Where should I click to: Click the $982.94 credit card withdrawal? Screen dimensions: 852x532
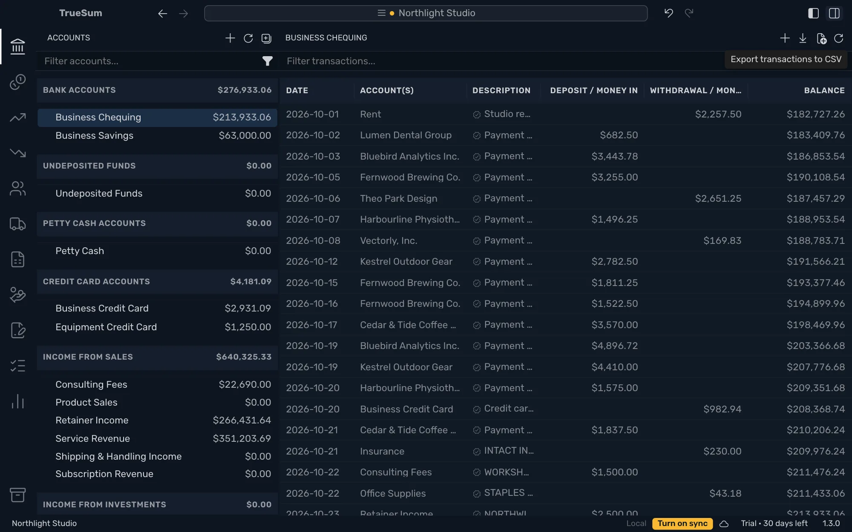(722, 409)
